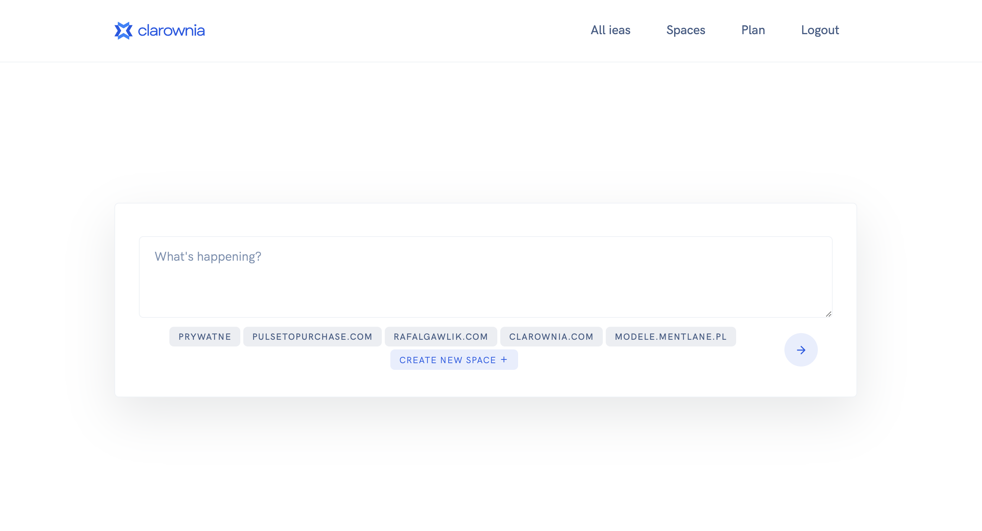Pick the CLAROWNIA.COM space tag

[551, 336]
